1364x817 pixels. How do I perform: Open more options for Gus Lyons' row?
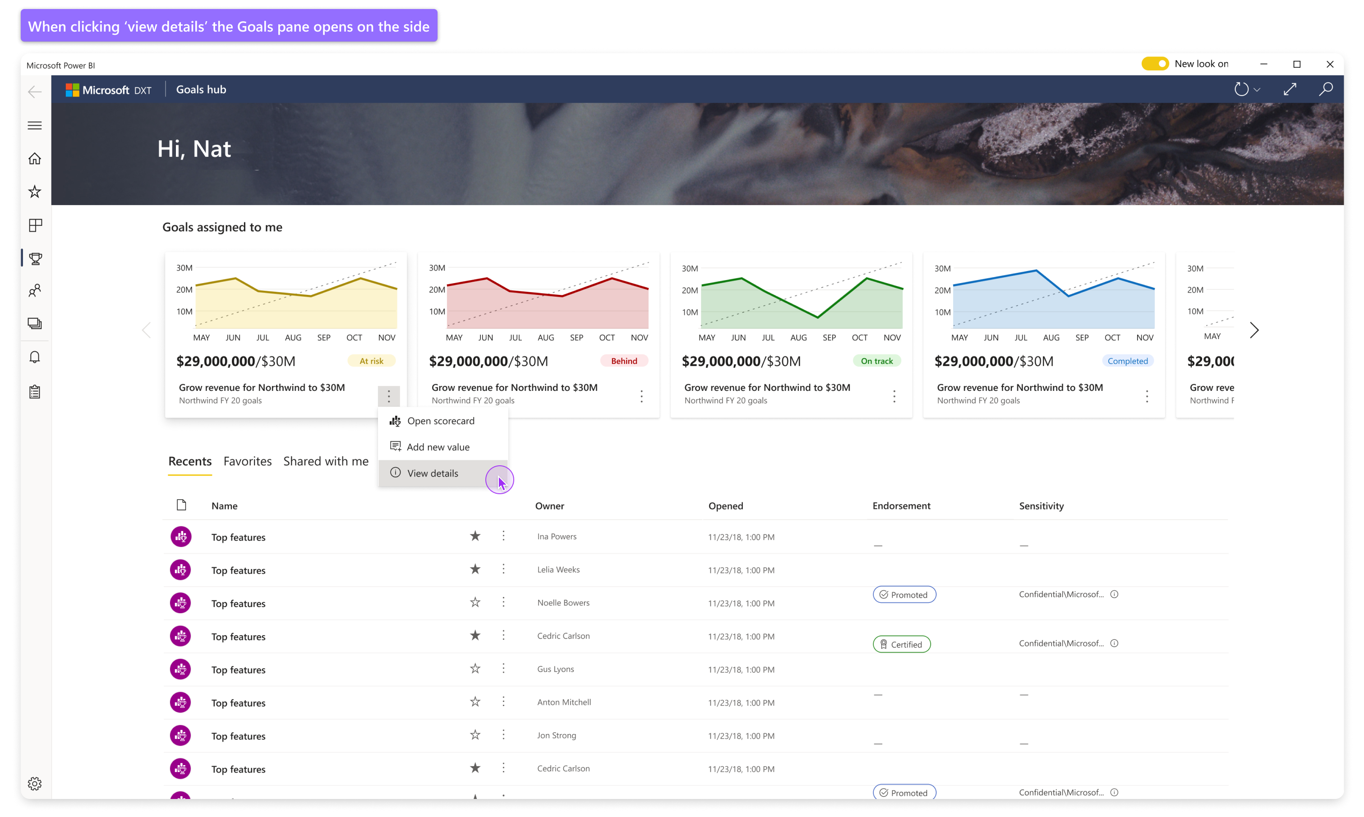tap(503, 669)
